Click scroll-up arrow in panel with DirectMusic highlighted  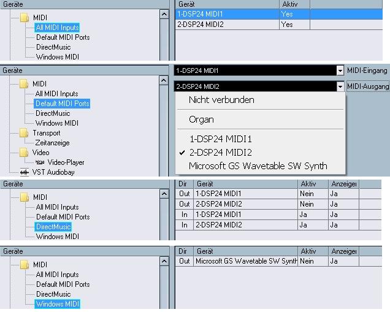point(164,194)
